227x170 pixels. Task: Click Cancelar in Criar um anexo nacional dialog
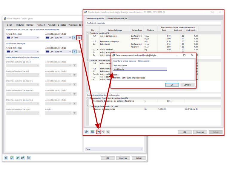tap(188, 85)
